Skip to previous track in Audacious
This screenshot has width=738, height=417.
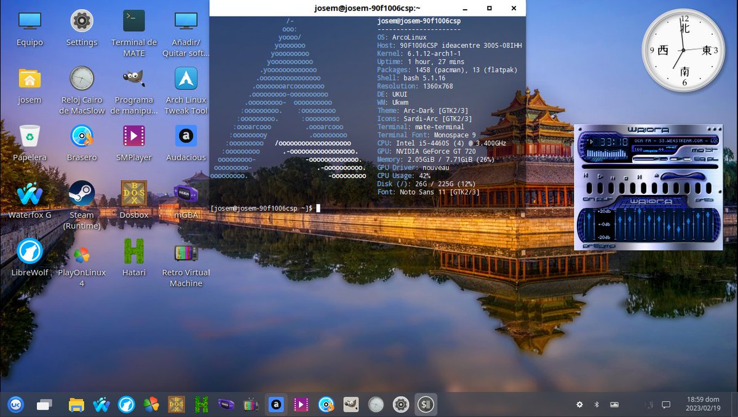click(585, 175)
